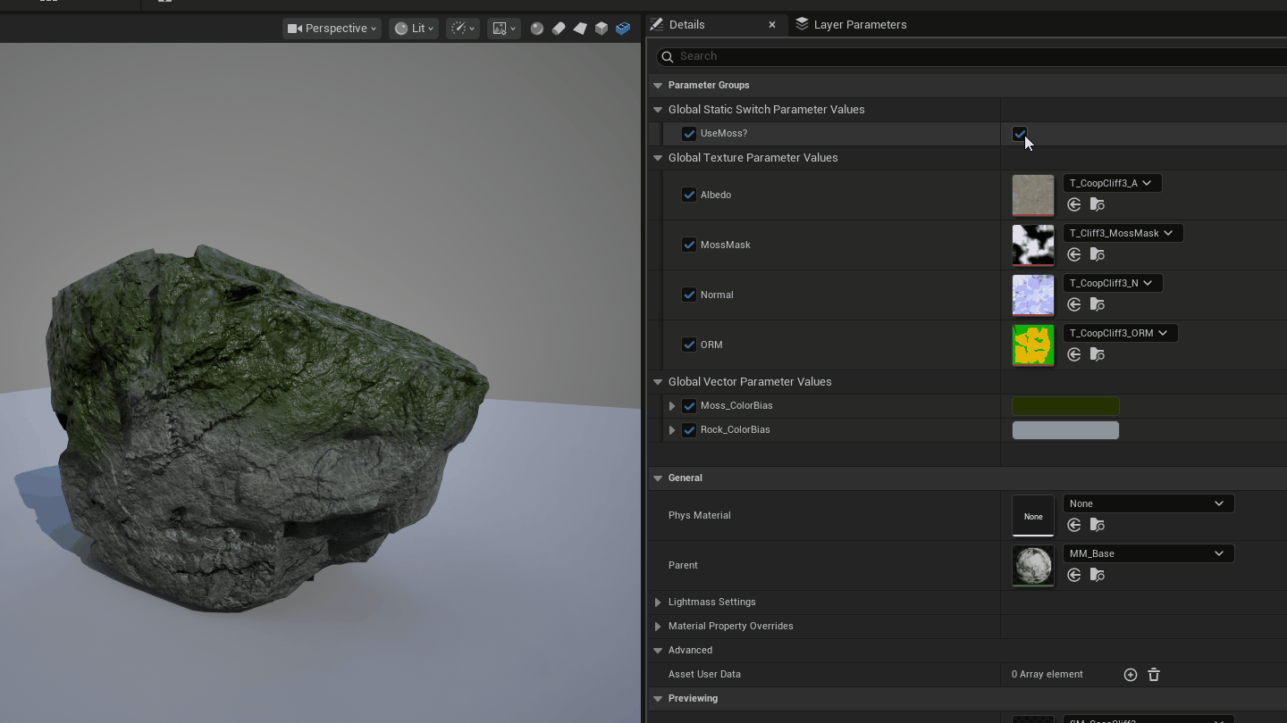Open the Perspective viewport dropdown
The image size is (1287, 723).
(332, 28)
